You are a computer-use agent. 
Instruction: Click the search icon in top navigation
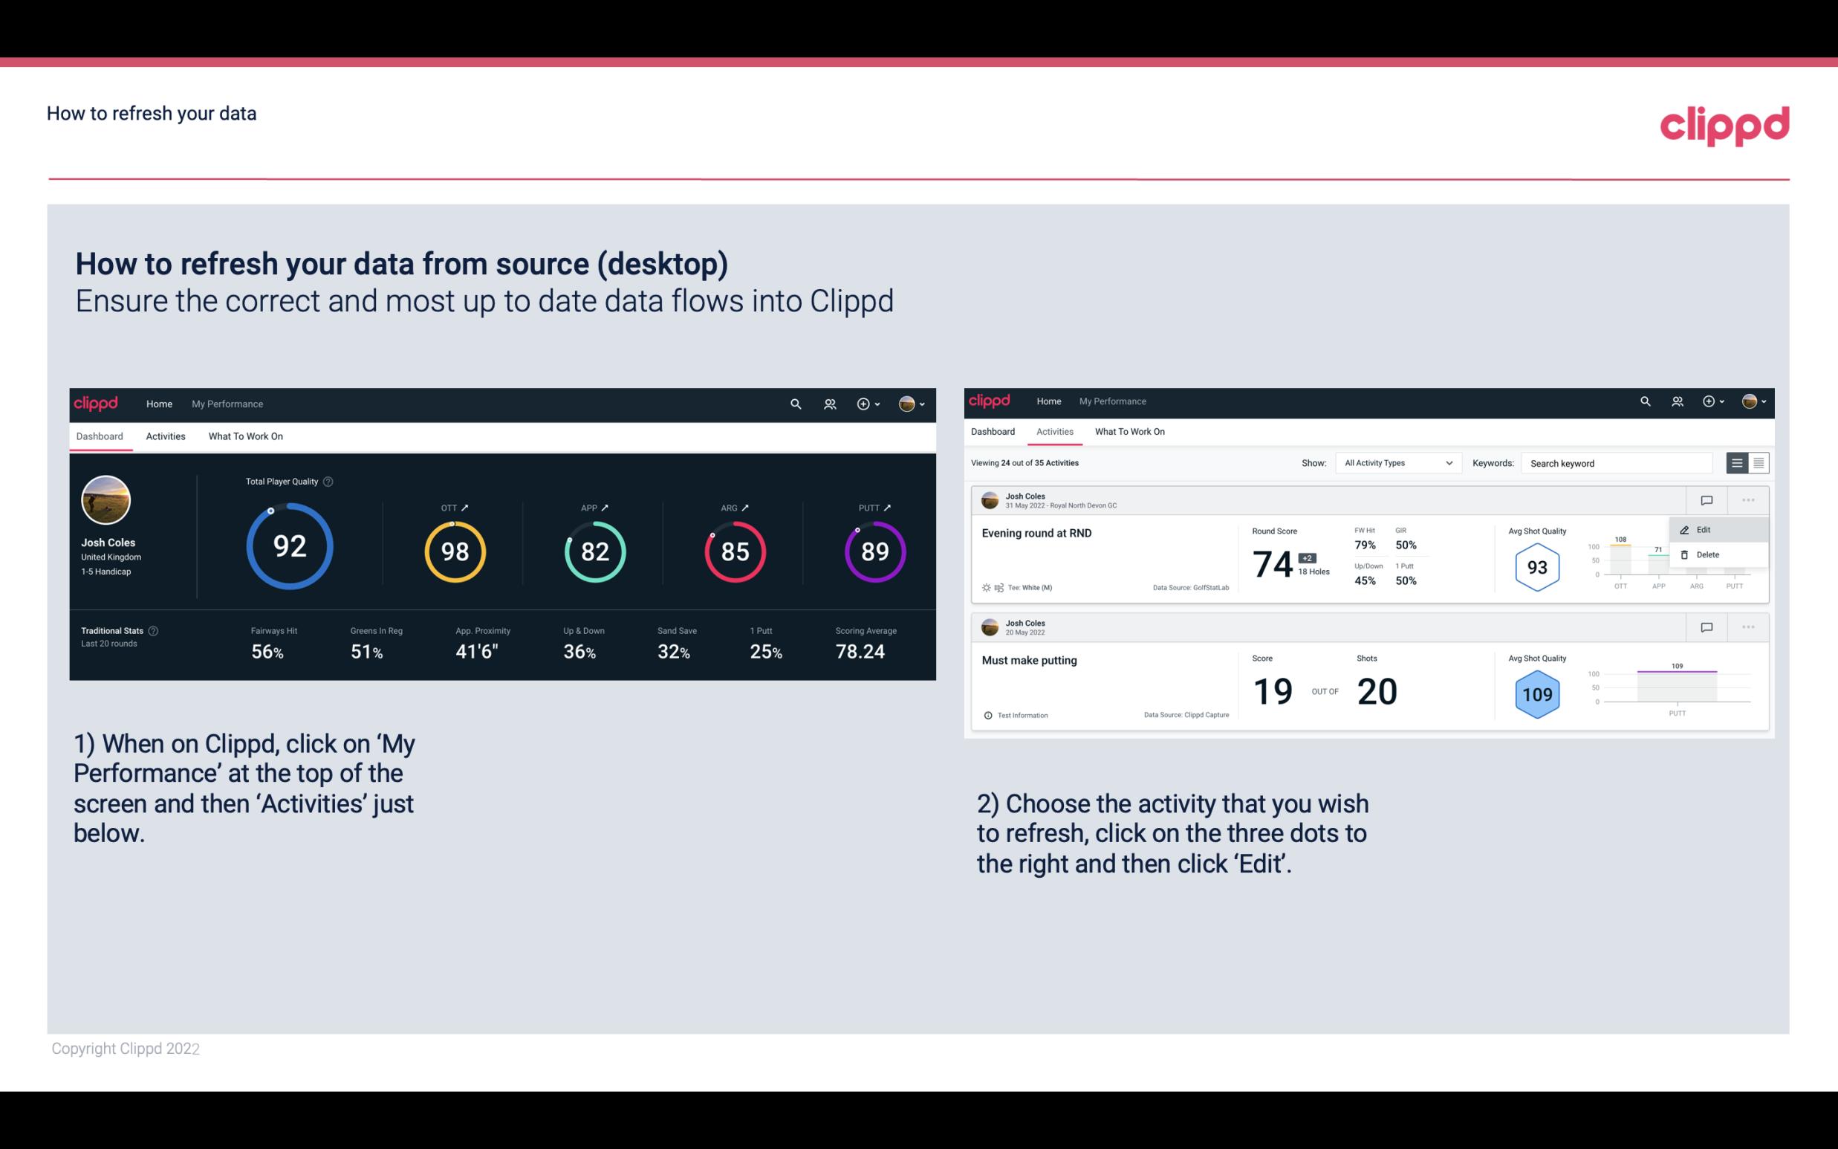pyautogui.click(x=794, y=404)
